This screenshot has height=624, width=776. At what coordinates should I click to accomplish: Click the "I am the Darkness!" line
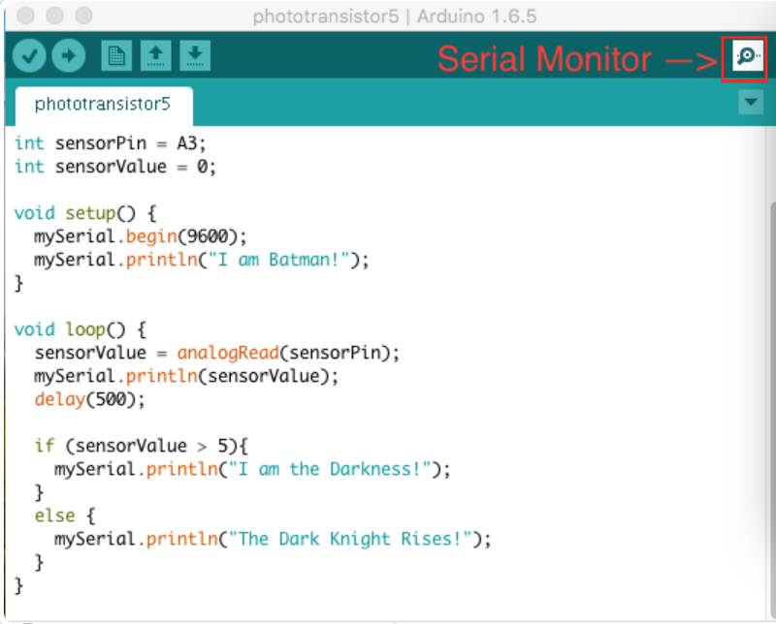click(252, 469)
